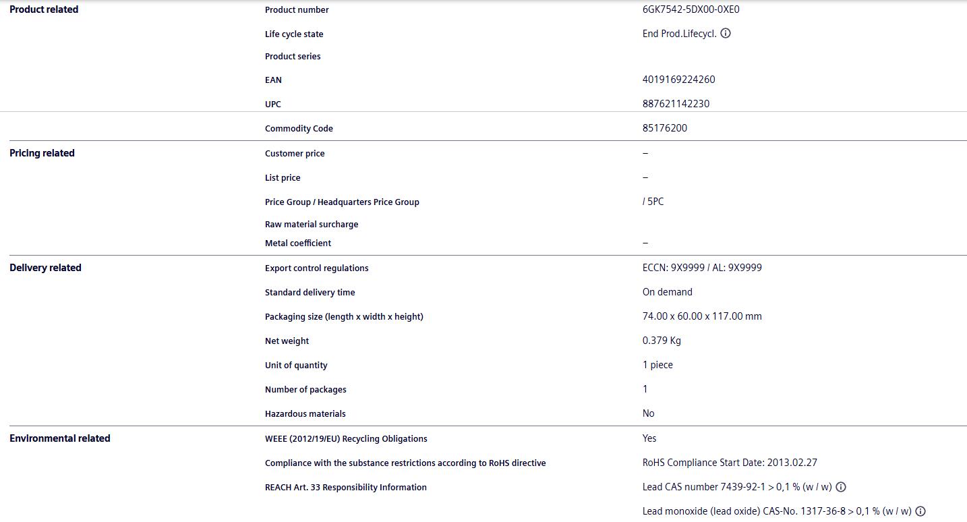Click the REACH Art. 33 Responsibility Information label
This screenshot has height=522, width=967.
point(345,487)
